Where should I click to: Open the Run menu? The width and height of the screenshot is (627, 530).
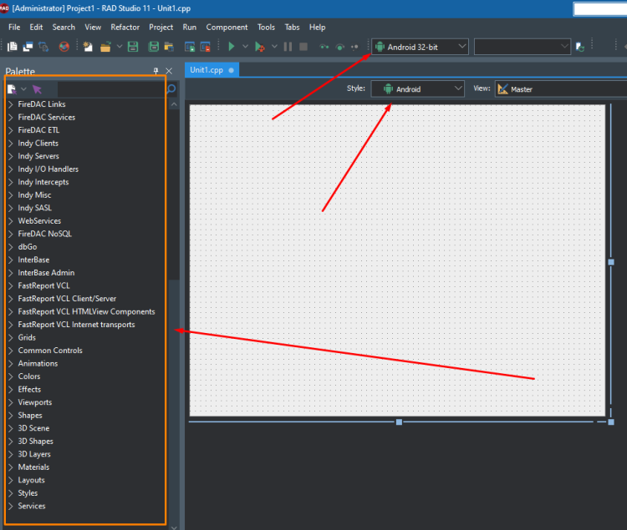[x=190, y=28]
